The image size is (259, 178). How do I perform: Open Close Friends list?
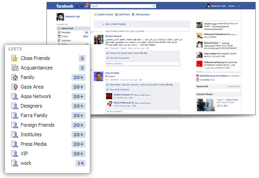point(35,58)
